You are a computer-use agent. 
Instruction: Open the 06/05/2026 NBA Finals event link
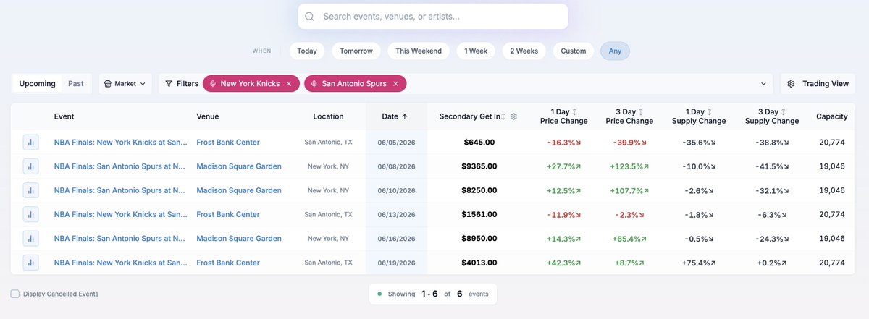coord(120,143)
